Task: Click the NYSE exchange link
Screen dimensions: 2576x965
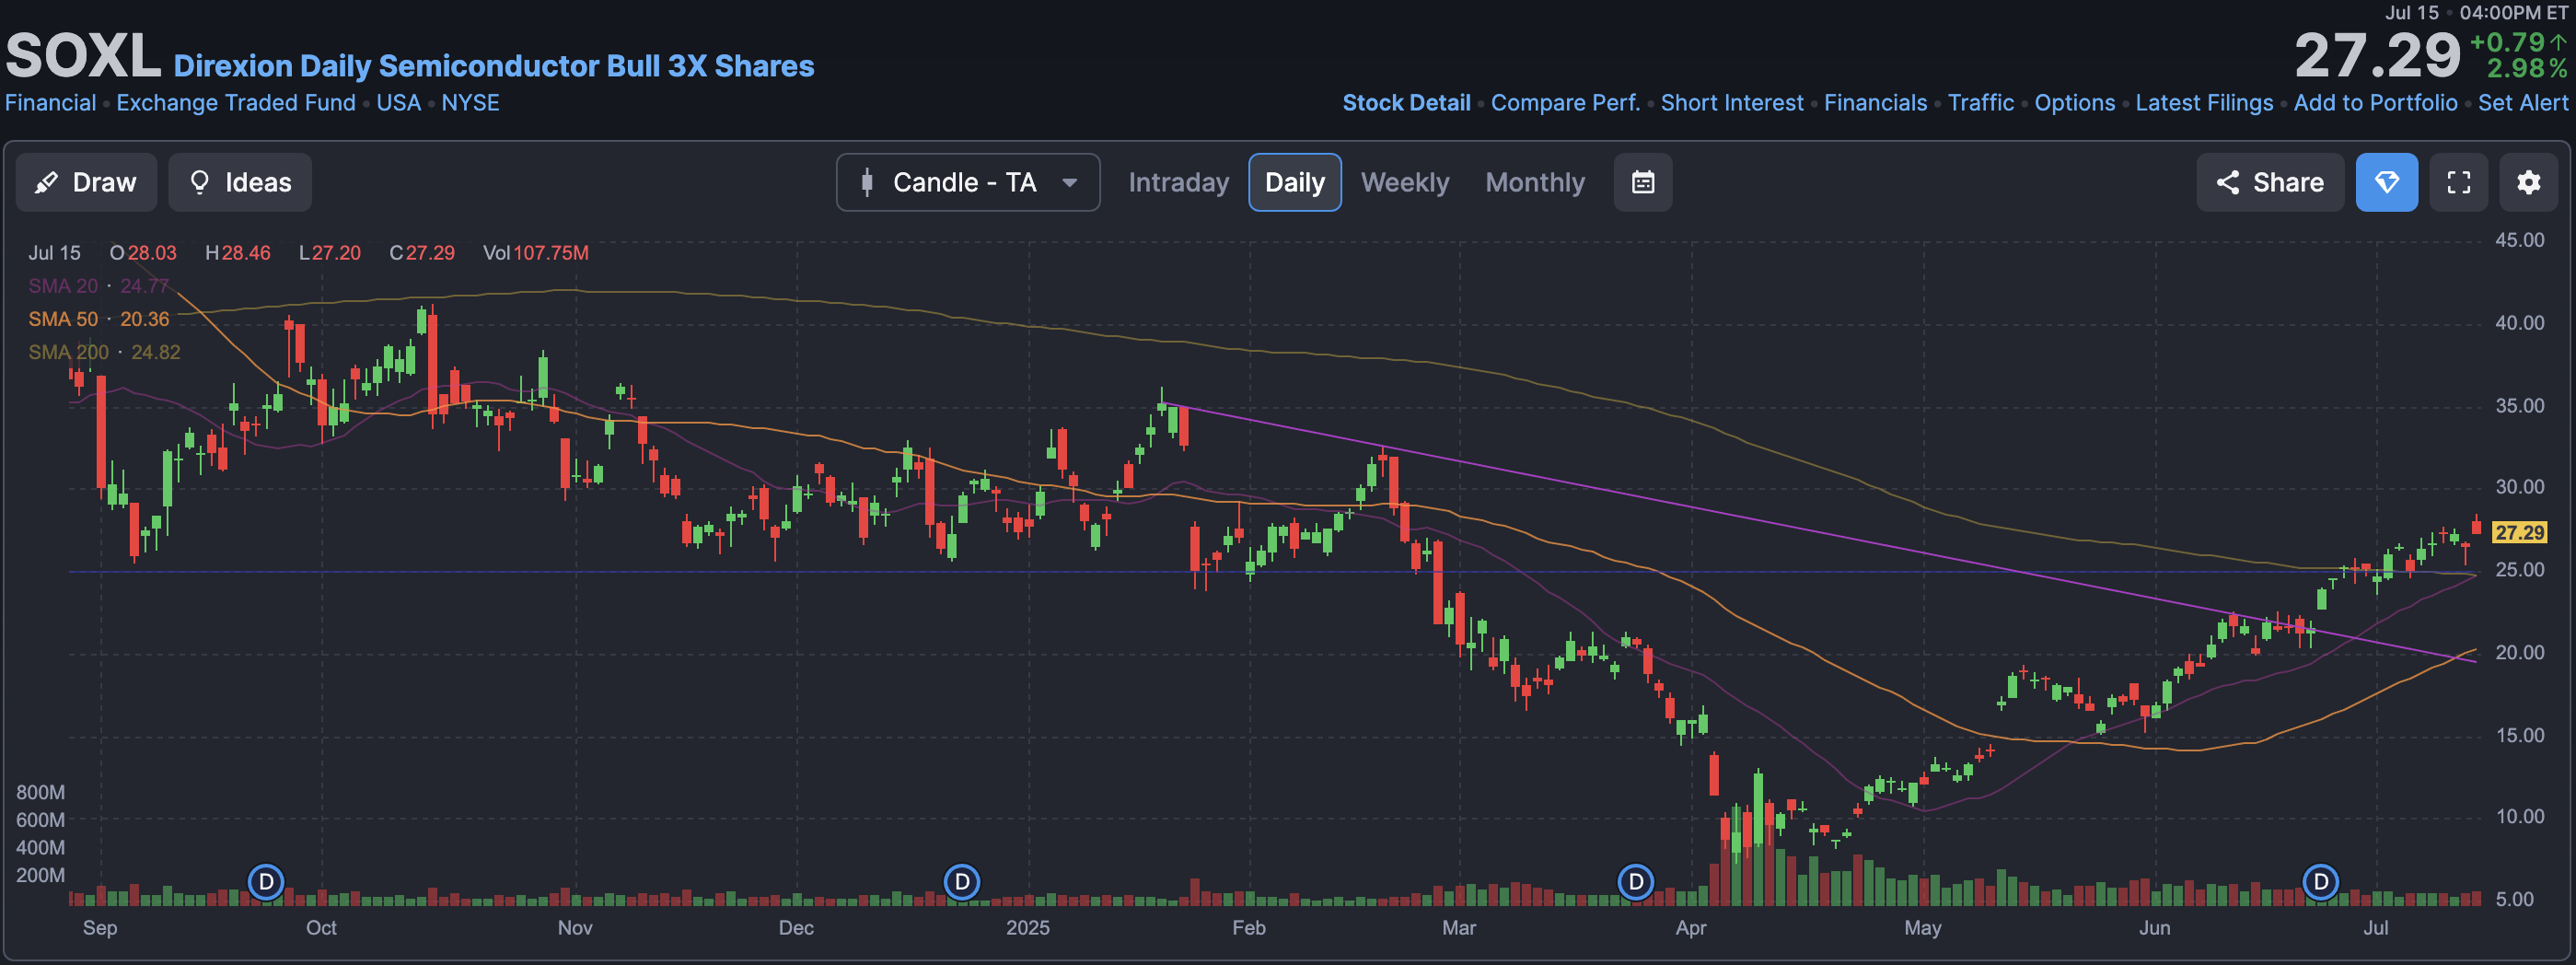Action: pos(470,103)
